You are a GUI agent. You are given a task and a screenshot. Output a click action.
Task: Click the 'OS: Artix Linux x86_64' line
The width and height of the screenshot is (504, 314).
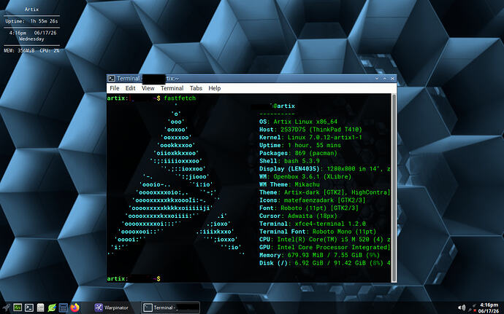click(x=298, y=122)
